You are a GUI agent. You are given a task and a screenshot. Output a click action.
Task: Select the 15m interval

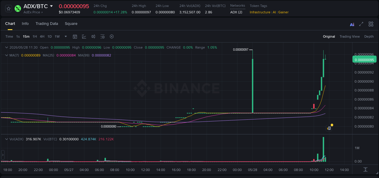coord(26,36)
